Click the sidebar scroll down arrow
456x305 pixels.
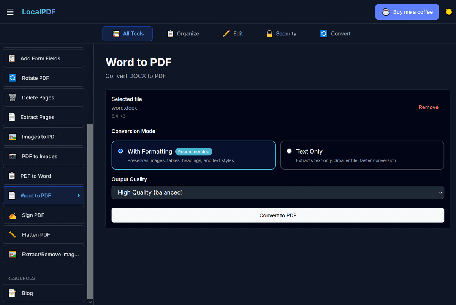coord(90,302)
